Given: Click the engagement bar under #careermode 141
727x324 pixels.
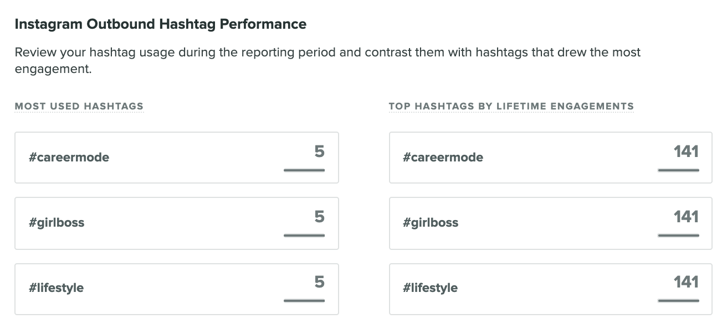Looking at the screenshot, I should [x=678, y=170].
